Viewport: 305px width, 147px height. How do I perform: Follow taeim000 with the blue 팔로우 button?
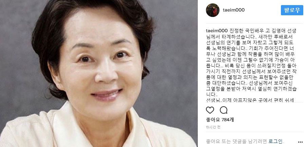292,10
